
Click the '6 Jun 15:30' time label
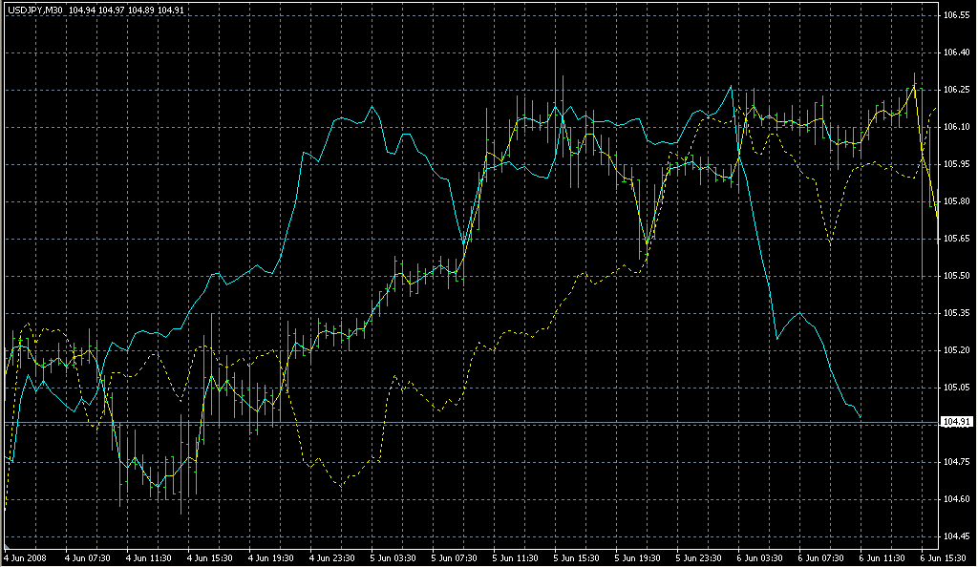(x=944, y=557)
